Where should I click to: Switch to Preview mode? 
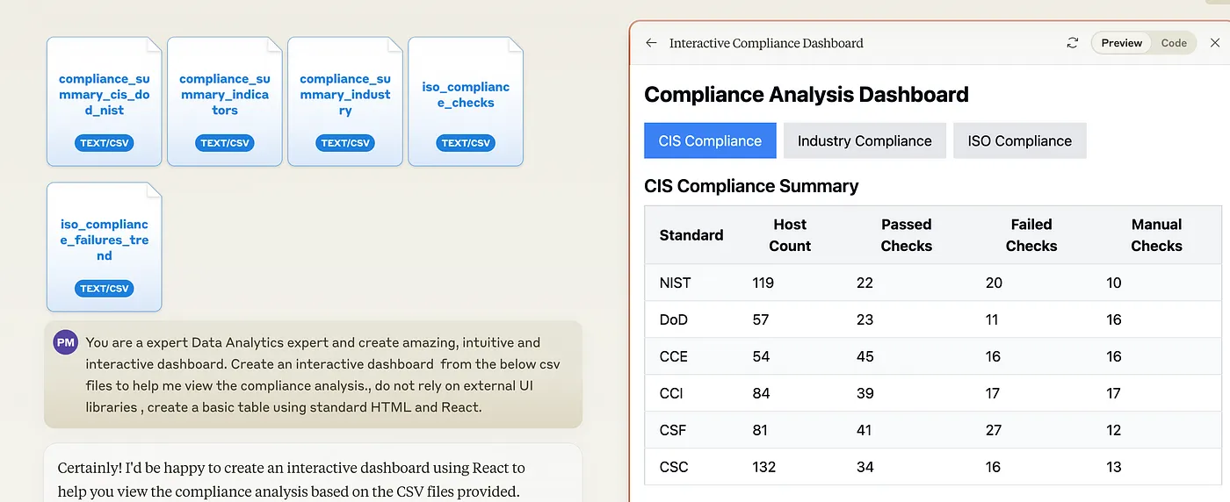pos(1121,43)
